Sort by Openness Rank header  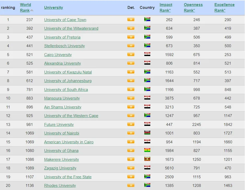[x=193, y=8]
